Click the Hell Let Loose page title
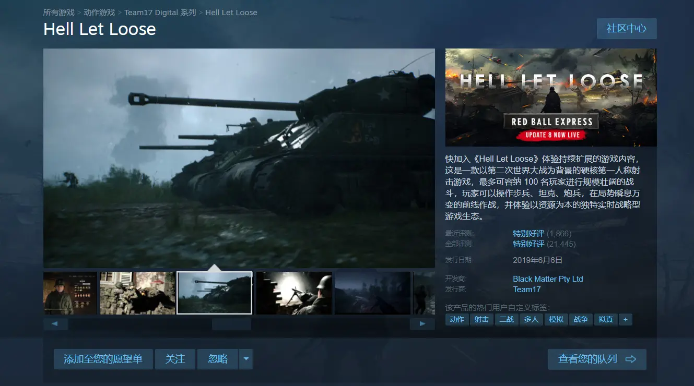 (100, 29)
